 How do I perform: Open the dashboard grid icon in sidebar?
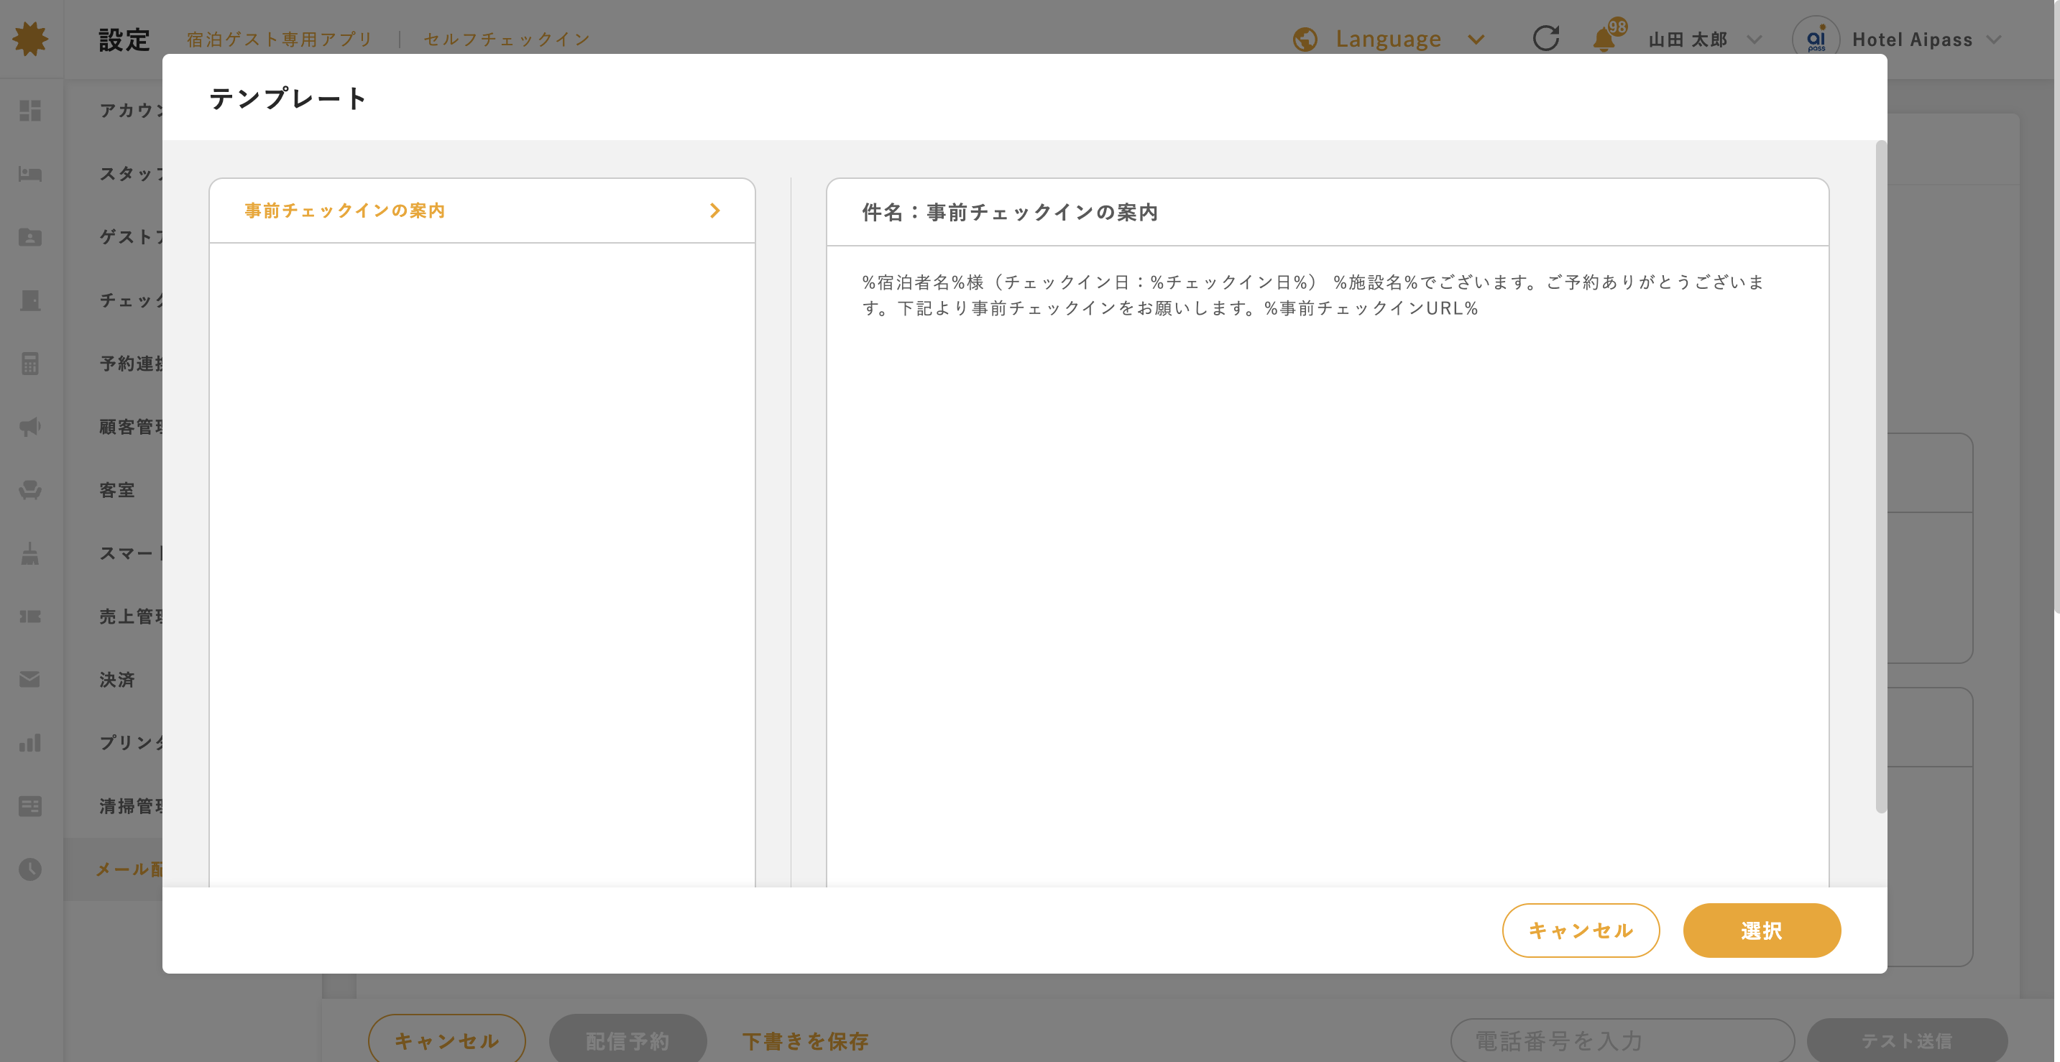(x=30, y=111)
